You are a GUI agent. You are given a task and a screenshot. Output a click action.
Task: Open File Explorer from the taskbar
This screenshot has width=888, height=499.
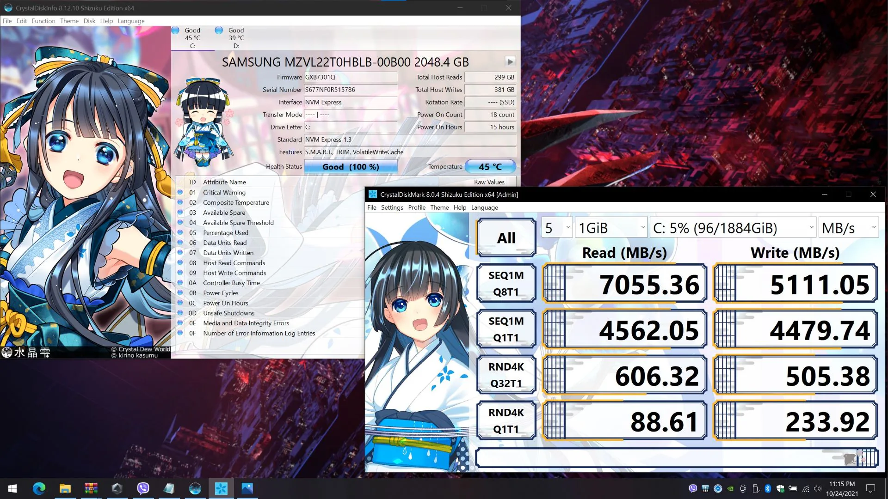pyautogui.click(x=65, y=488)
